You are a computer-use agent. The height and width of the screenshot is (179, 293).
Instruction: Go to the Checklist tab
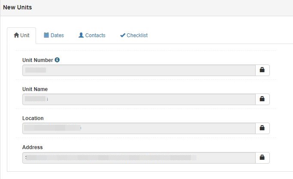click(x=134, y=35)
